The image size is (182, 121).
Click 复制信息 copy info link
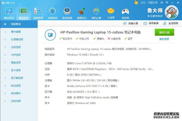[x=164, y=39]
